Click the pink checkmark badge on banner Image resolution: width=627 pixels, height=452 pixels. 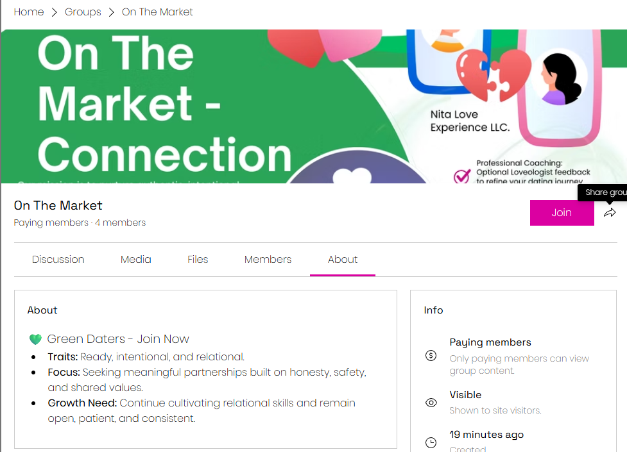click(x=462, y=176)
